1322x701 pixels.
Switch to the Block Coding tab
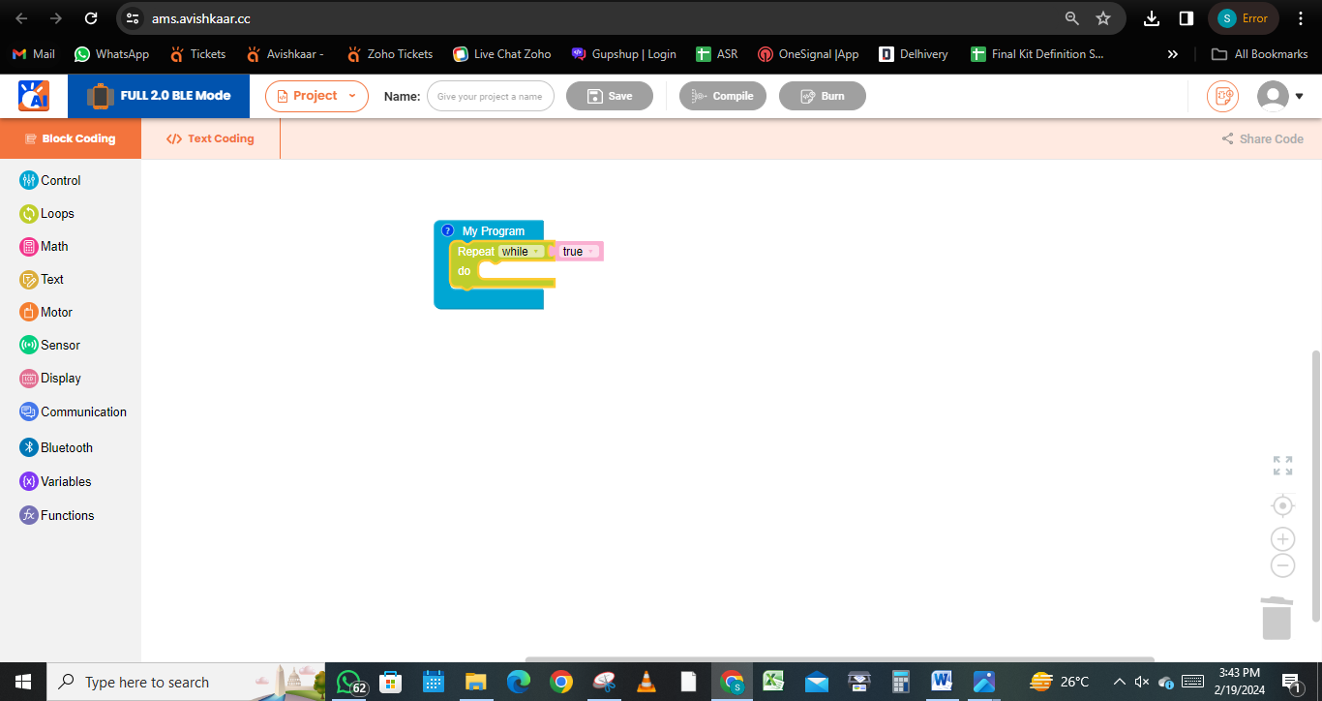point(71,138)
